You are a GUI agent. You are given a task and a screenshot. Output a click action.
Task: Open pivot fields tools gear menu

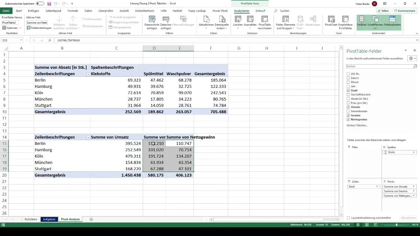(x=412, y=58)
